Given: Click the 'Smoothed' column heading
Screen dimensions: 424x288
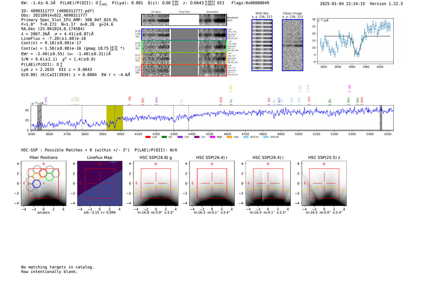Looking at the screenshot, I should pos(212,12).
